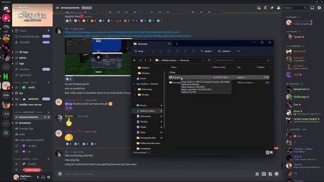Open announcements channel settings gear
The width and height of the screenshot is (324, 182).
[49, 117]
